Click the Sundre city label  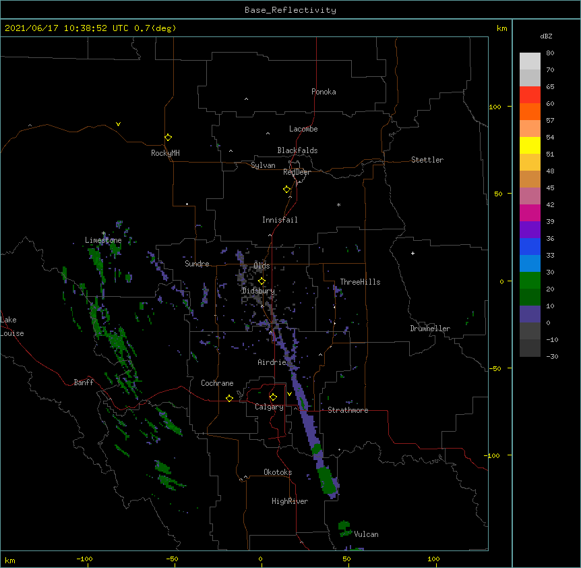pyautogui.click(x=197, y=264)
